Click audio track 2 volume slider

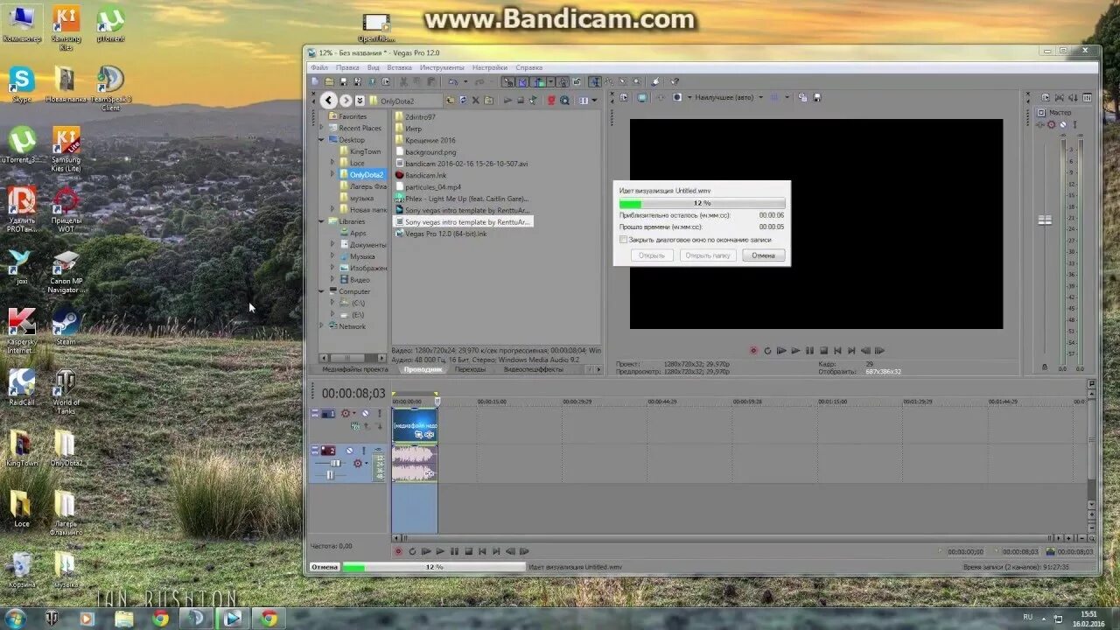(x=336, y=463)
